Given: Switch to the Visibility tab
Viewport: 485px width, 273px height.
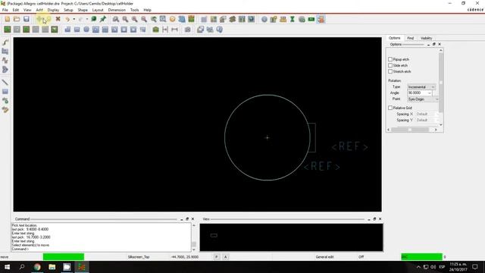Looking at the screenshot, I should click(426, 38).
